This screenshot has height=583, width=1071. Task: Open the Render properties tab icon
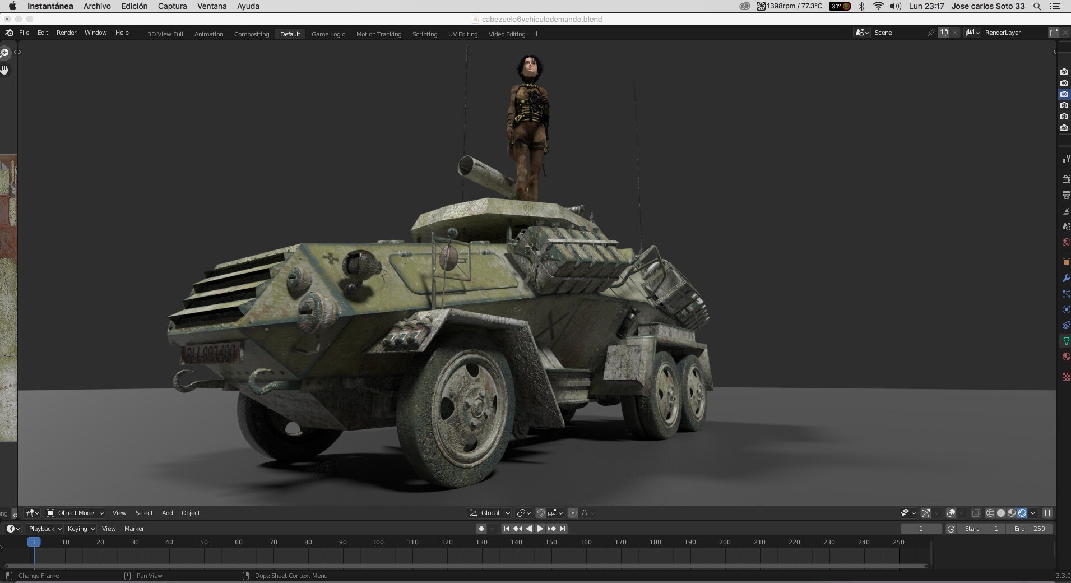tap(1065, 179)
